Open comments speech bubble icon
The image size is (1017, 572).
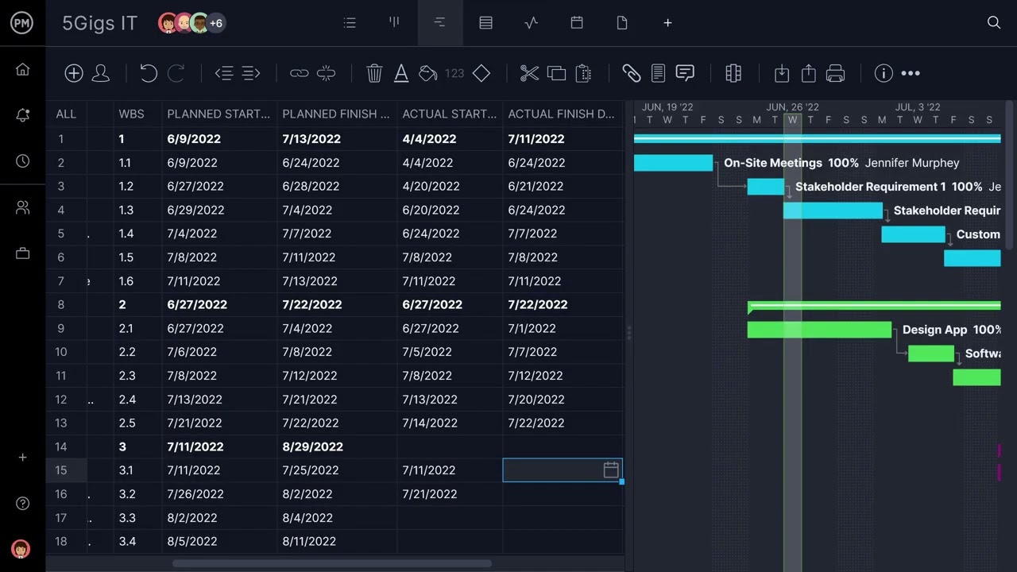pos(685,73)
